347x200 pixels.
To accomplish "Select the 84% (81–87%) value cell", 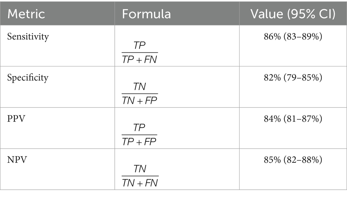I will (293, 119).
